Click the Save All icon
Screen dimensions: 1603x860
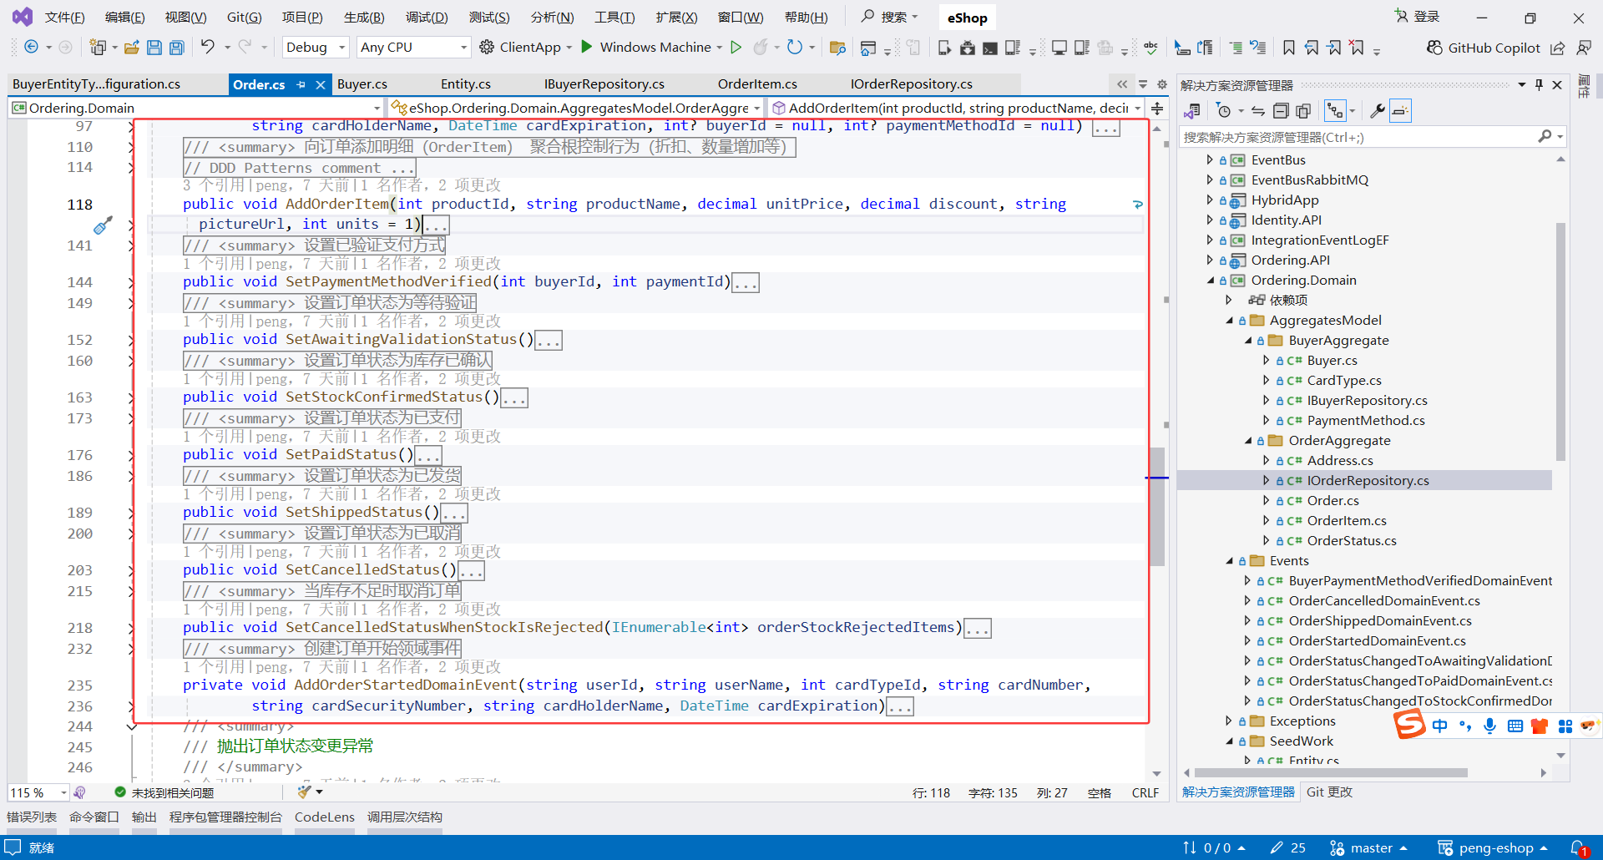coord(176,48)
